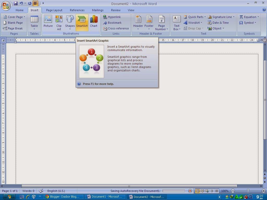Open Page Layout tab
This screenshot has width=267, height=200.
click(54, 10)
